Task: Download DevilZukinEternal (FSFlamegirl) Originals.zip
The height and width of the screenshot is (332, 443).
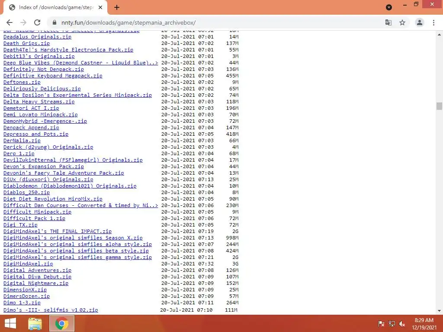Action: (x=73, y=160)
